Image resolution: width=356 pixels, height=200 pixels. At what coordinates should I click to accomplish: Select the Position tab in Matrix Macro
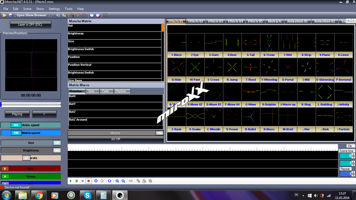pyautogui.click(x=122, y=91)
